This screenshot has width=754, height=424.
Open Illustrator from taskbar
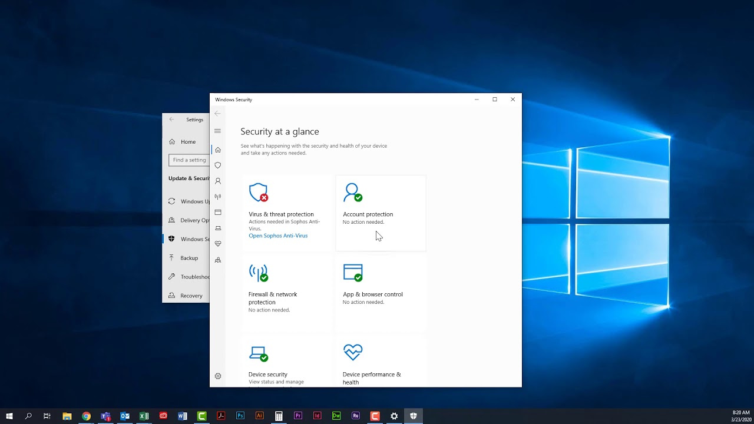click(260, 416)
